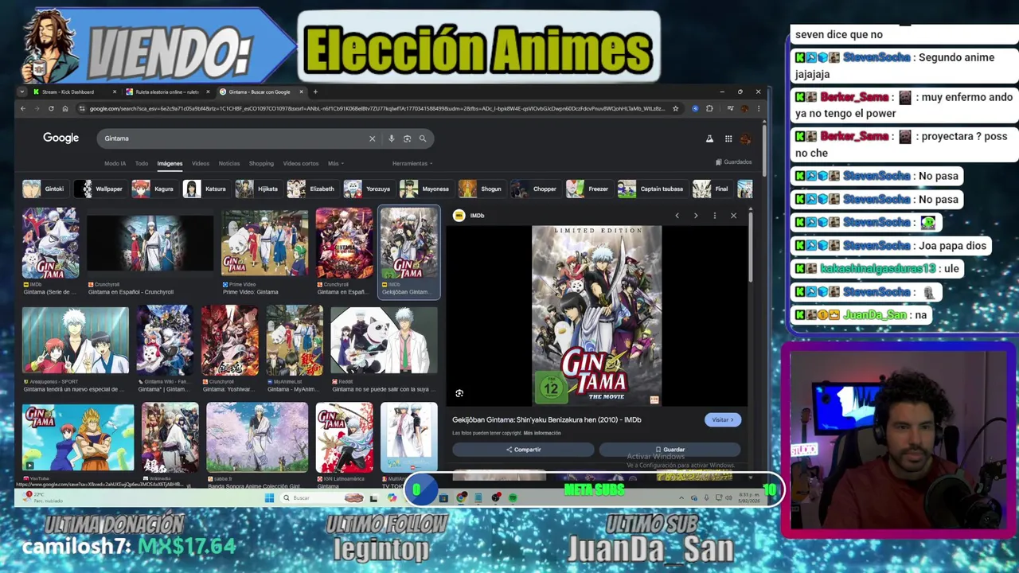Open Google Lens image search icon
The width and height of the screenshot is (1019, 573).
click(x=407, y=138)
